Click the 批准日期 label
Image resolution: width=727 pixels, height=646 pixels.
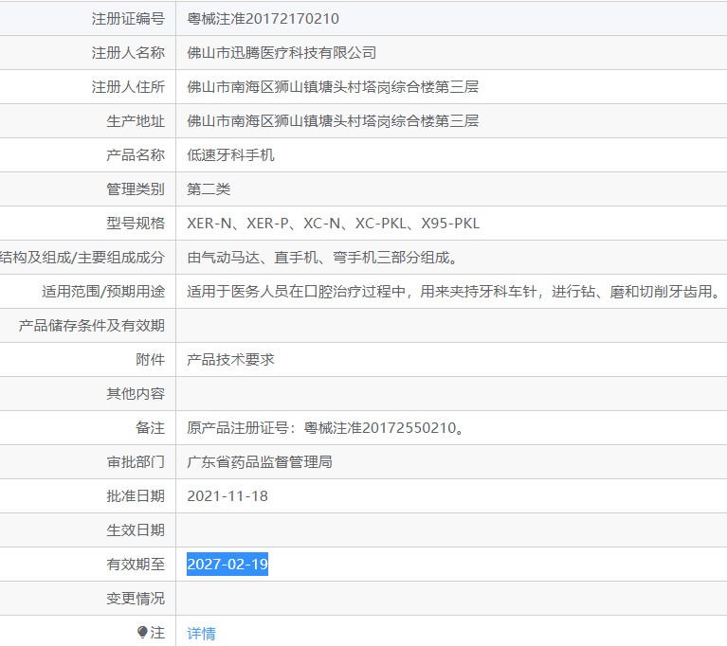[x=136, y=495]
